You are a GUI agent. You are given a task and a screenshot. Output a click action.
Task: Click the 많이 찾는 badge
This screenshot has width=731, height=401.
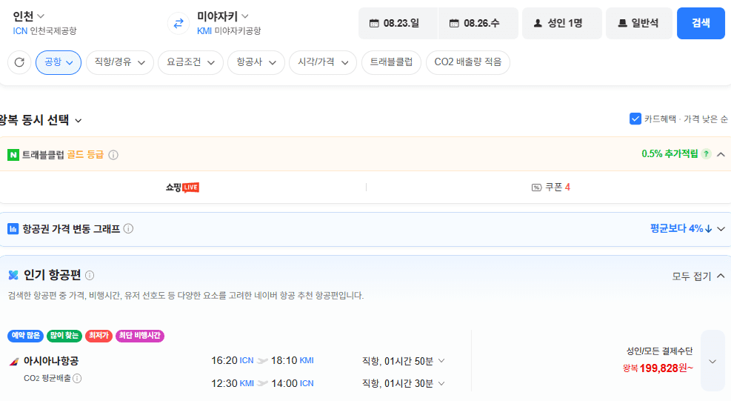point(64,336)
